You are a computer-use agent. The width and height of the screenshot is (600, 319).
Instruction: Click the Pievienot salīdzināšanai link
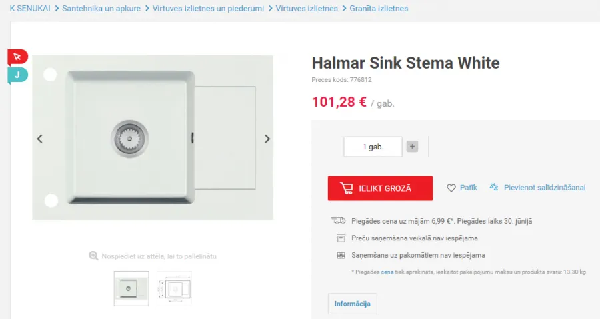tap(545, 188)
